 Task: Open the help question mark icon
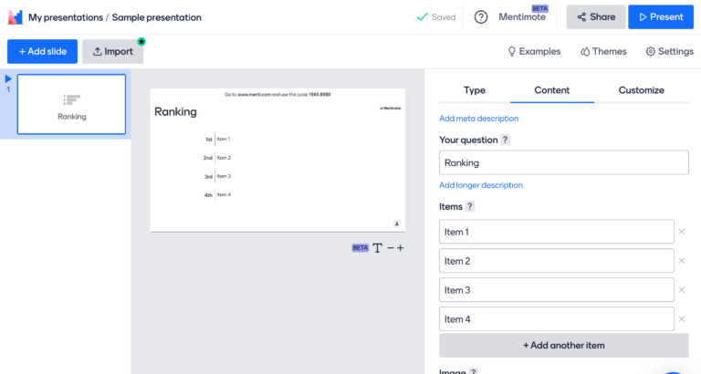coord(481,17)
